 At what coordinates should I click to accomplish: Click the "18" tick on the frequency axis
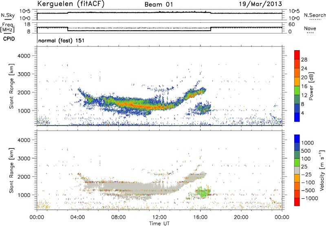(27, 24)
